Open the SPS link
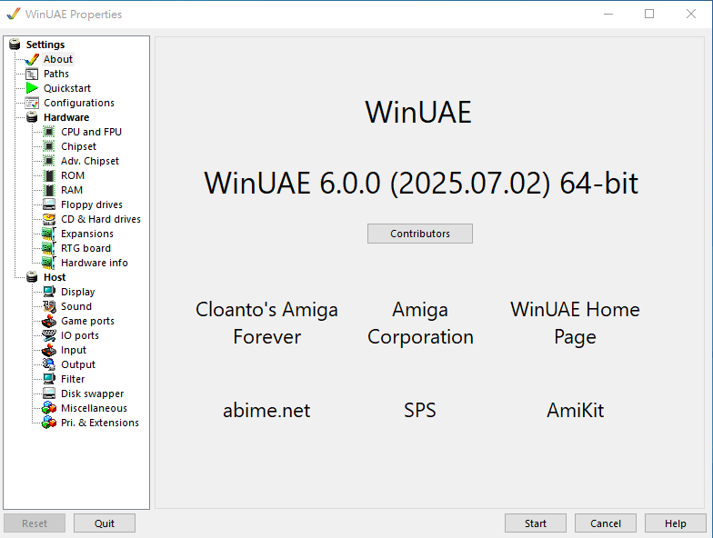 [420, 410]
